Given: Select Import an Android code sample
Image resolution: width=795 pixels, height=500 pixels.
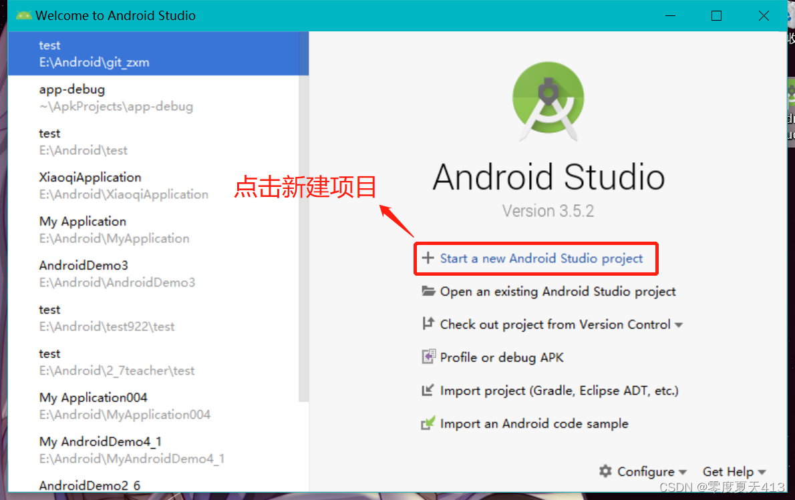Looking at the screenshot, I should pyautogui.click(x=534, y=423).
